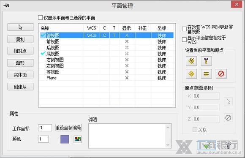Viewport: 245px width, 158px height.
Task: Click the arrow select-plane button on left
Action: [20, 27]
